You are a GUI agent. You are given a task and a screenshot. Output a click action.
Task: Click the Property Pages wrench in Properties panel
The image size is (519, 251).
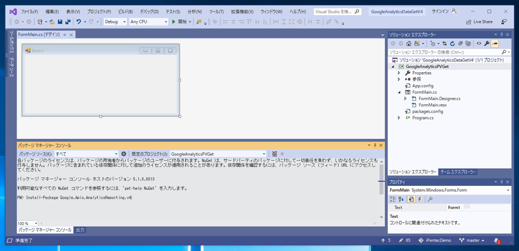click(430, 199)
